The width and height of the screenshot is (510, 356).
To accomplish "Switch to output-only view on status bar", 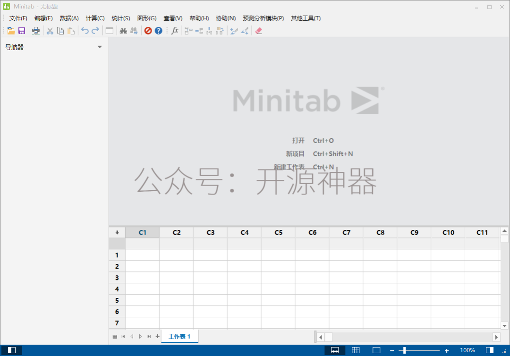I will coord(376,350).
